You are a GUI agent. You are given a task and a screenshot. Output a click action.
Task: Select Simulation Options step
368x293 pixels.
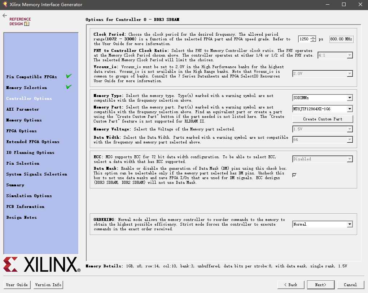pos(29,196)
